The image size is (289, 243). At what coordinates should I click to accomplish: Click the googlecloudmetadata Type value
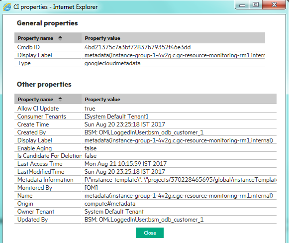(x=112, y=63)
